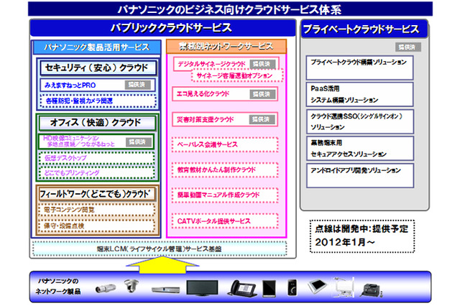Click the white-framed rugged tablet icon
This screenshot has height=306, width=460.
pos(317,286)
